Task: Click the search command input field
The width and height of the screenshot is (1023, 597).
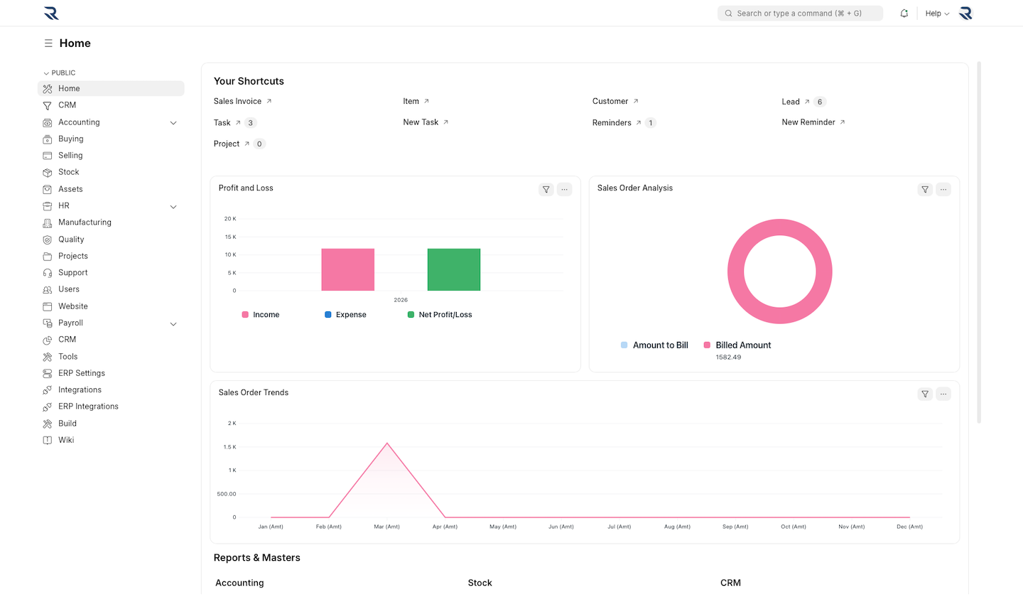Action: (800, 13)
